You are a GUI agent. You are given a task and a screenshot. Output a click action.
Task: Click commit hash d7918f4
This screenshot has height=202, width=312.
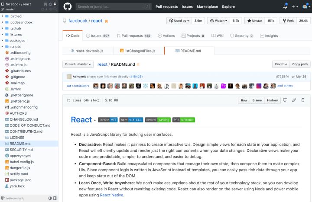coord(282,77)
